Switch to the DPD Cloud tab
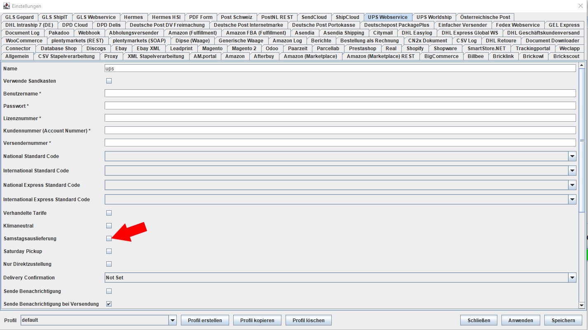This screenshot has width=588, height=330. point(75,25)
